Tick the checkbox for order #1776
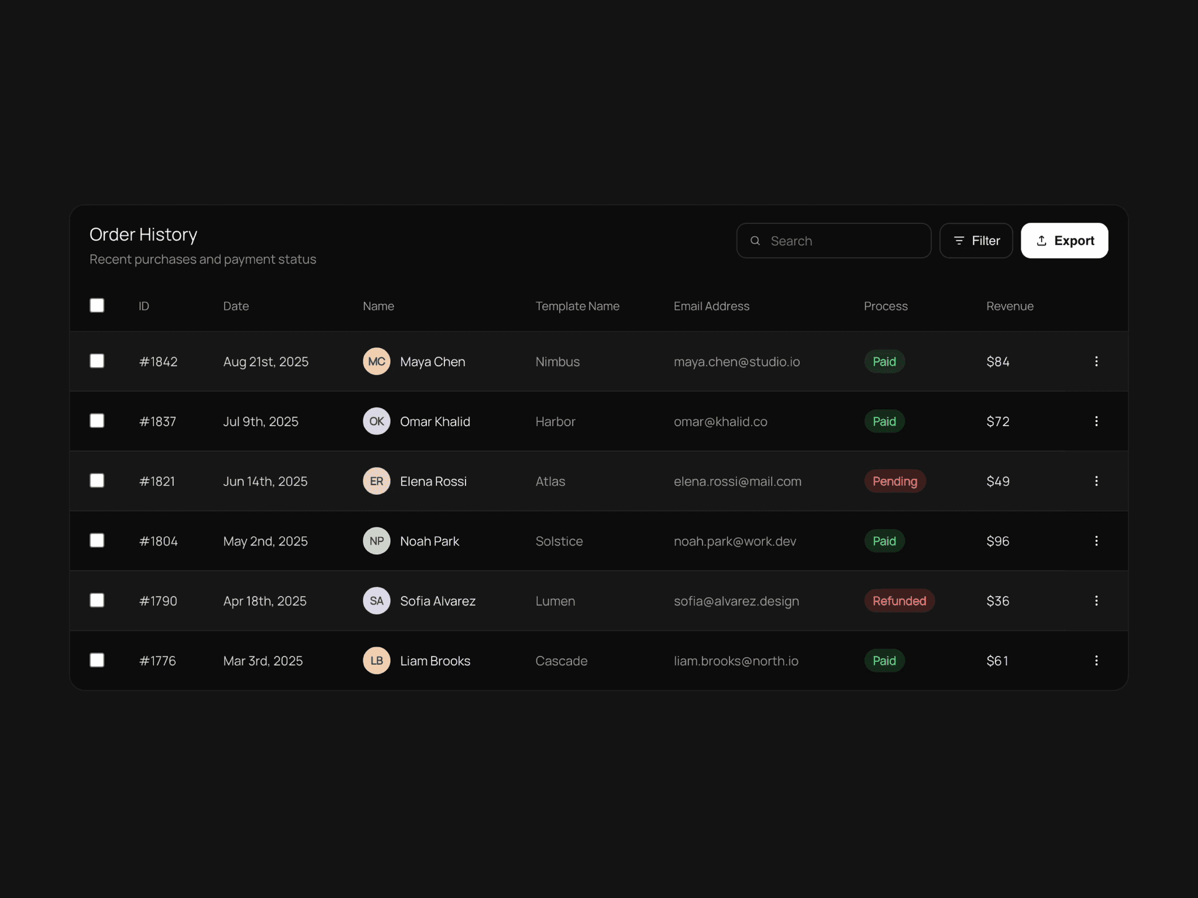Screen dimensions: 1198x898 97,660
